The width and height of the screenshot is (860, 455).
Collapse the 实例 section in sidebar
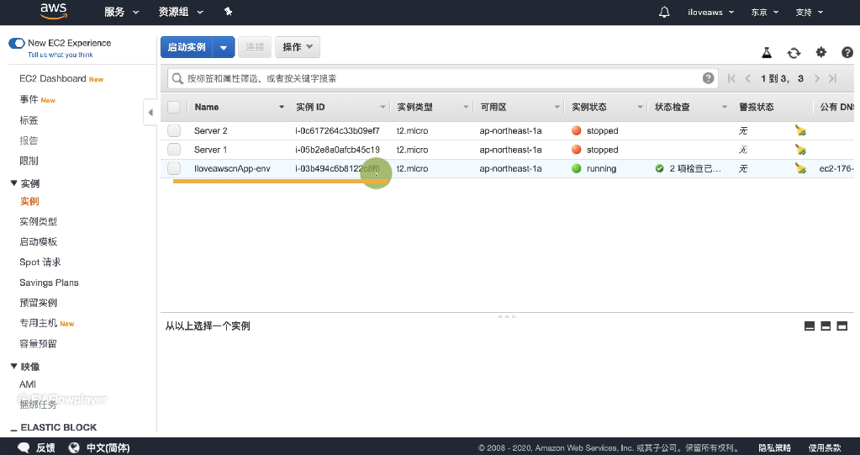(14, 183)
